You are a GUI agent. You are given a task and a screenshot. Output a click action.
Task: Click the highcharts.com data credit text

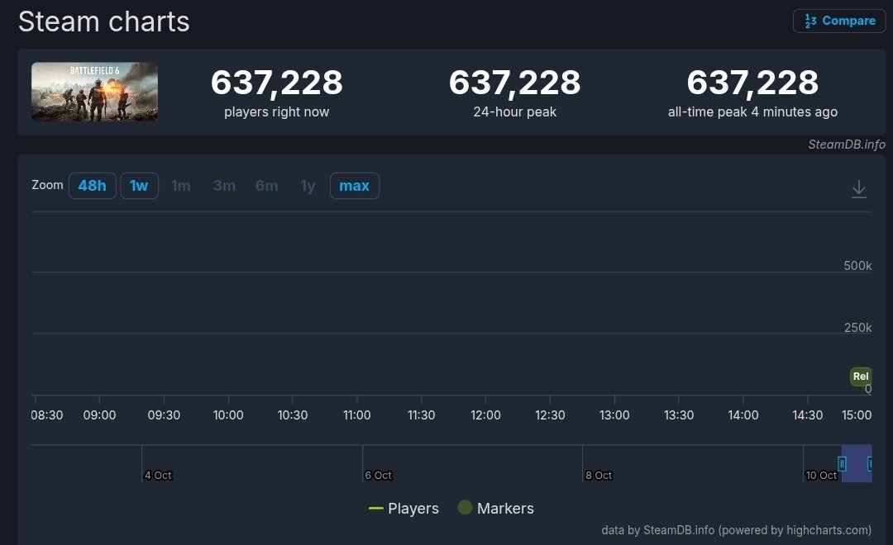pyautogui.click(x=736, y=530)
